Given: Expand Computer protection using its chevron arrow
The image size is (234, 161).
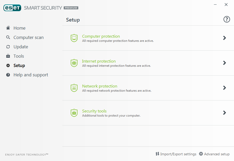Looking at the screenshot, I should pos(225,38).
